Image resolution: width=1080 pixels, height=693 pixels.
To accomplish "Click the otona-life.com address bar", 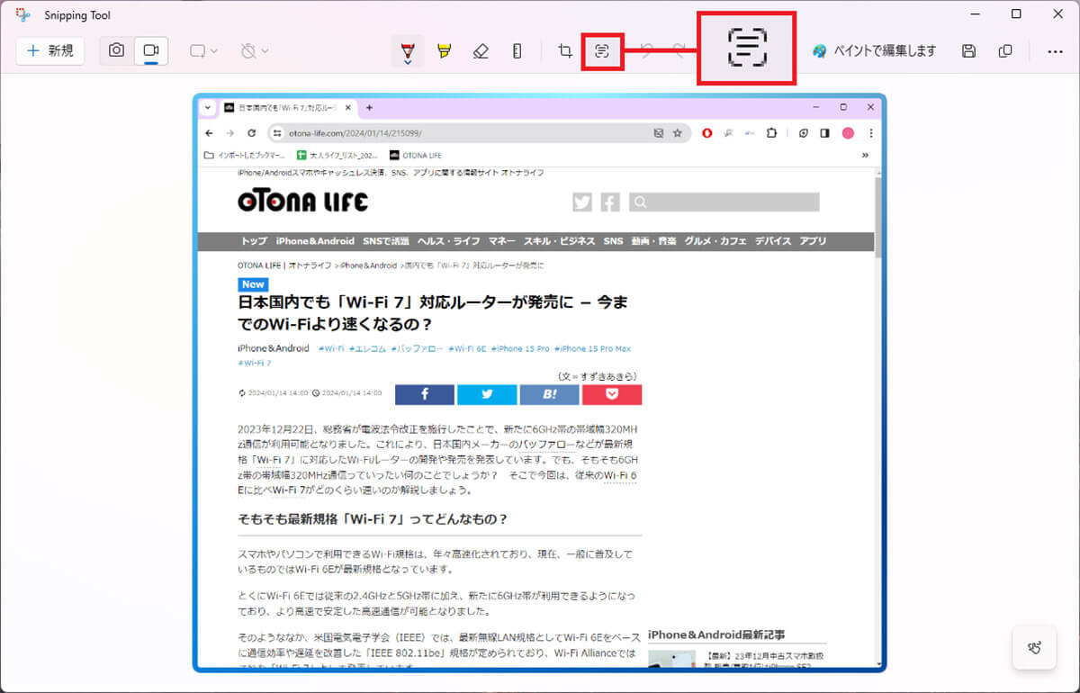I will pyautogui.click(x=479, y=132).
